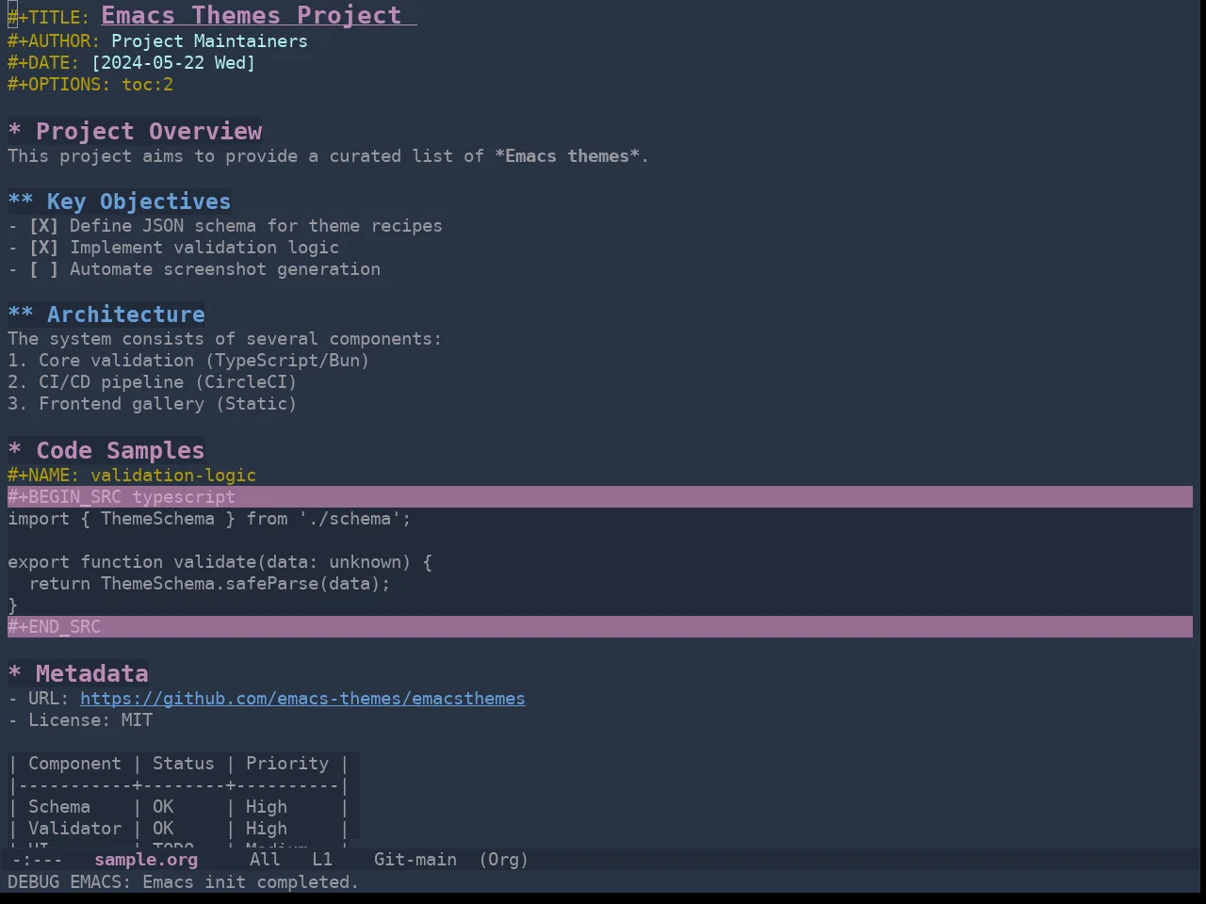Click the L1 line number indicator
This screenshot has height=904, width=1206.
coord(322,860)
